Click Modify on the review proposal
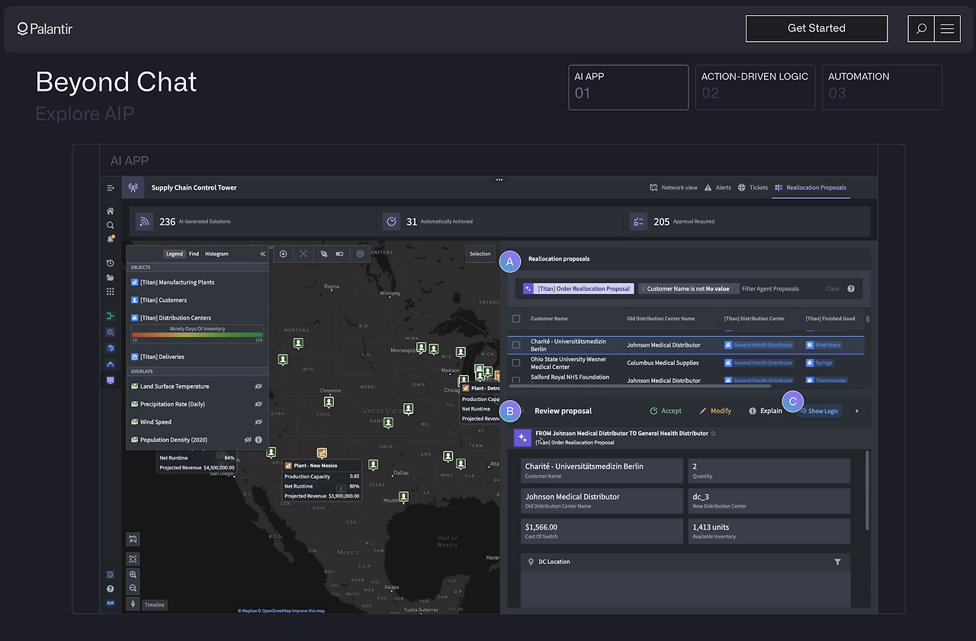This screenshot has height=641, width=976. point(715,411)
